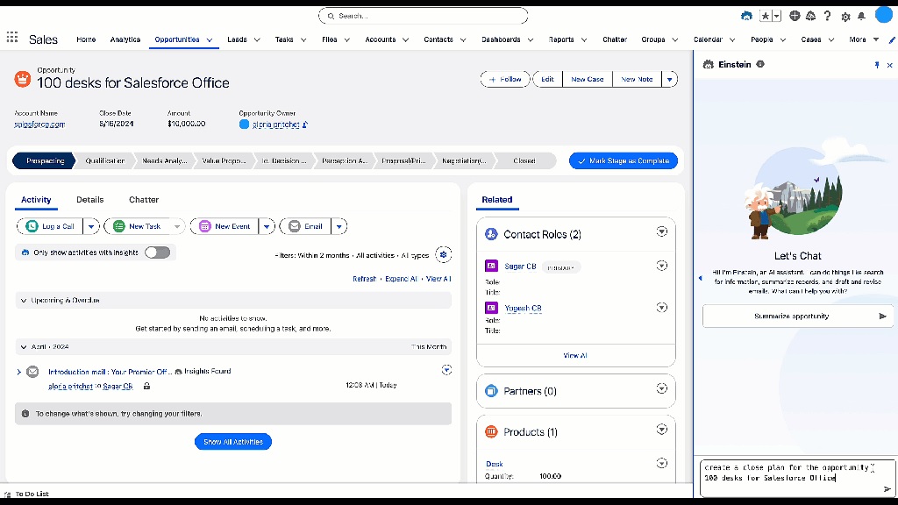Viewport: 898px width, 505px height.
Task: Go to the Home nav tab
Action: 86,39
